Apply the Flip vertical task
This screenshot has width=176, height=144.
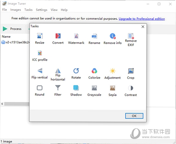tap(40, 73)
